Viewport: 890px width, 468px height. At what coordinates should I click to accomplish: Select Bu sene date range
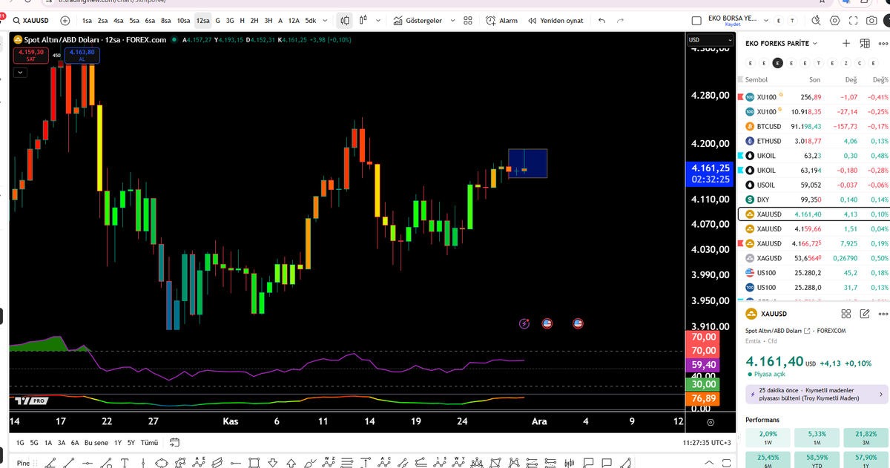(96, 443)
